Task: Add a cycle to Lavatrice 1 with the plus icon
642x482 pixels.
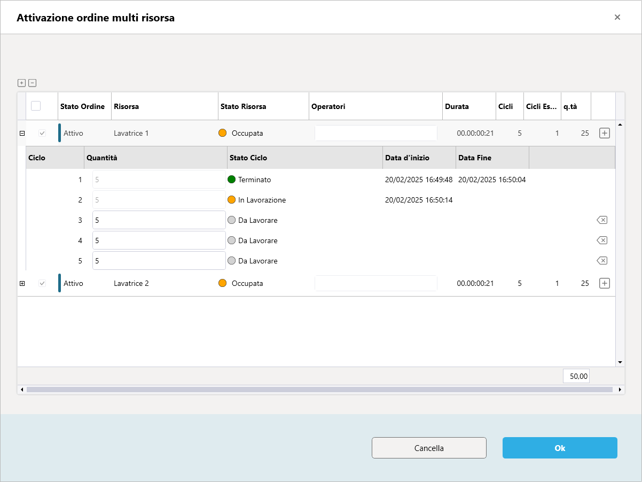Action: (604, 133)
